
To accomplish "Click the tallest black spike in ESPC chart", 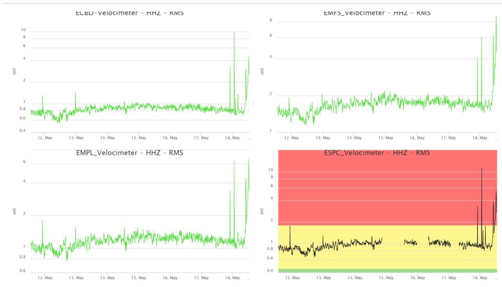I will click(x=481, y=169).
